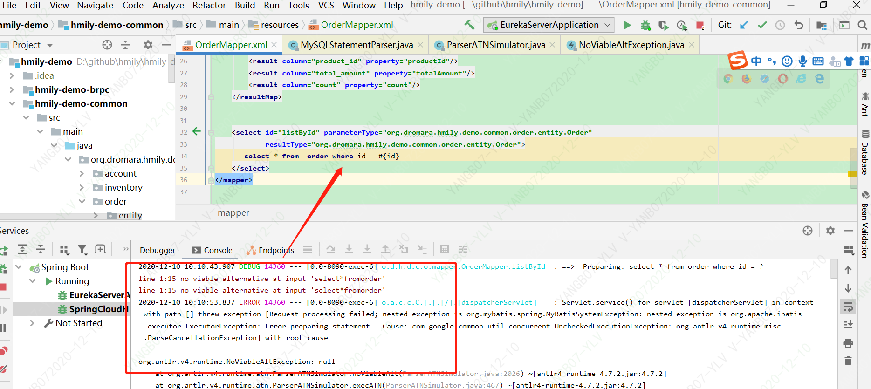Hide the Project panel with the minus icon

point(166,45)
